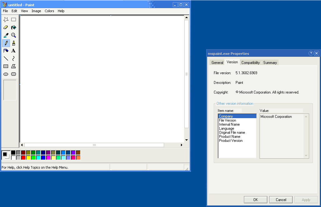Select the Free-Form Select tool

6,19
